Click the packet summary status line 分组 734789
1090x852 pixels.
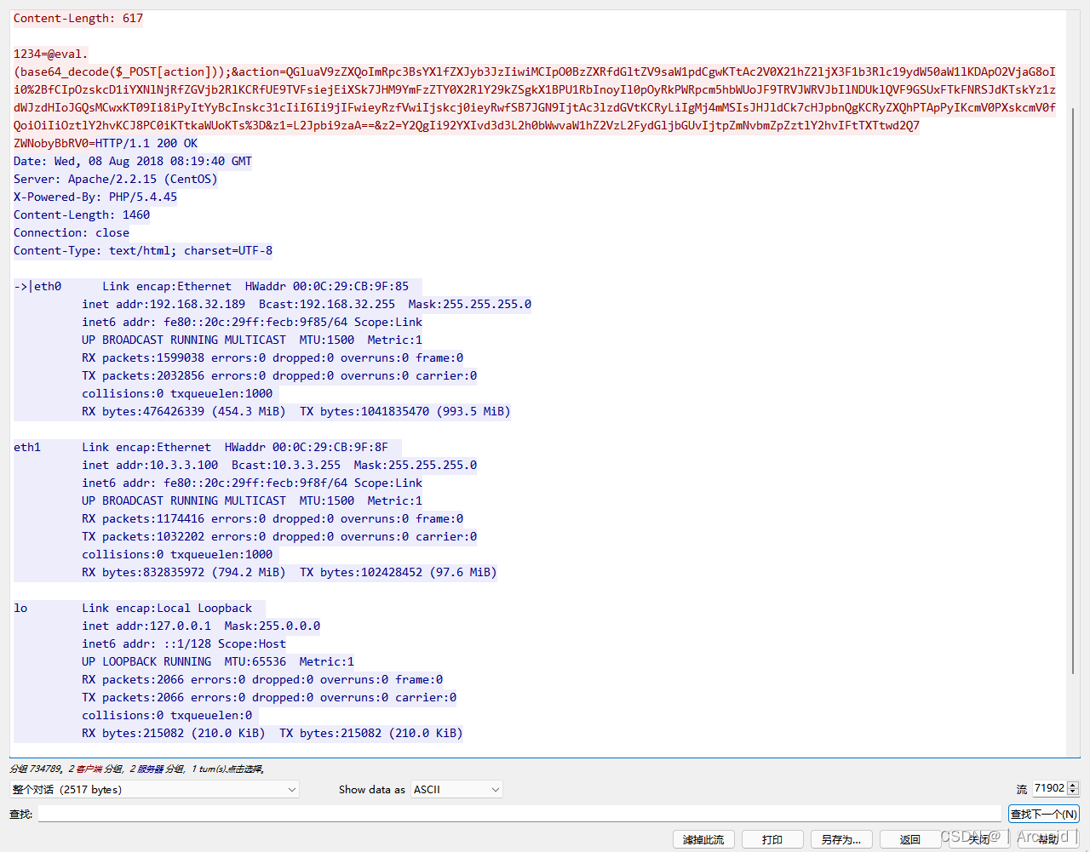[x=137, y=769]
